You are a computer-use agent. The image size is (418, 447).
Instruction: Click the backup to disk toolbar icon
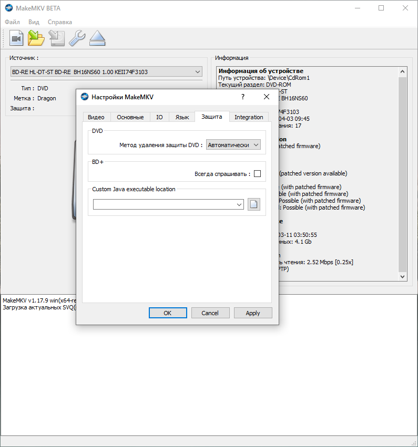[57, 38]
